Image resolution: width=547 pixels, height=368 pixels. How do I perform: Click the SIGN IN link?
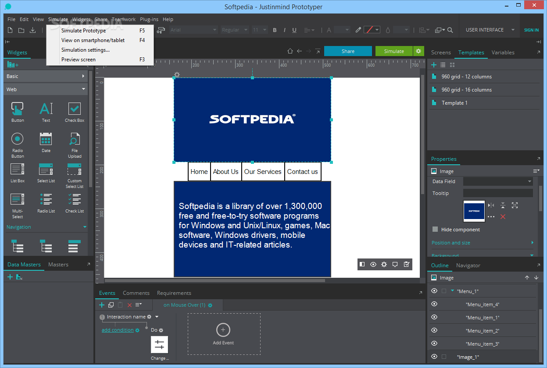point(531,30)
